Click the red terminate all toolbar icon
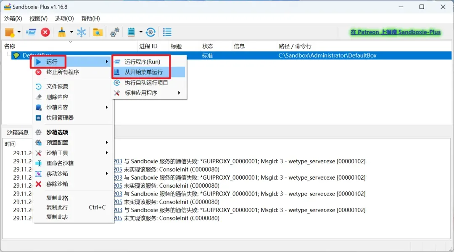This screenshot has height=252, width=454. (x=45, y=32)
